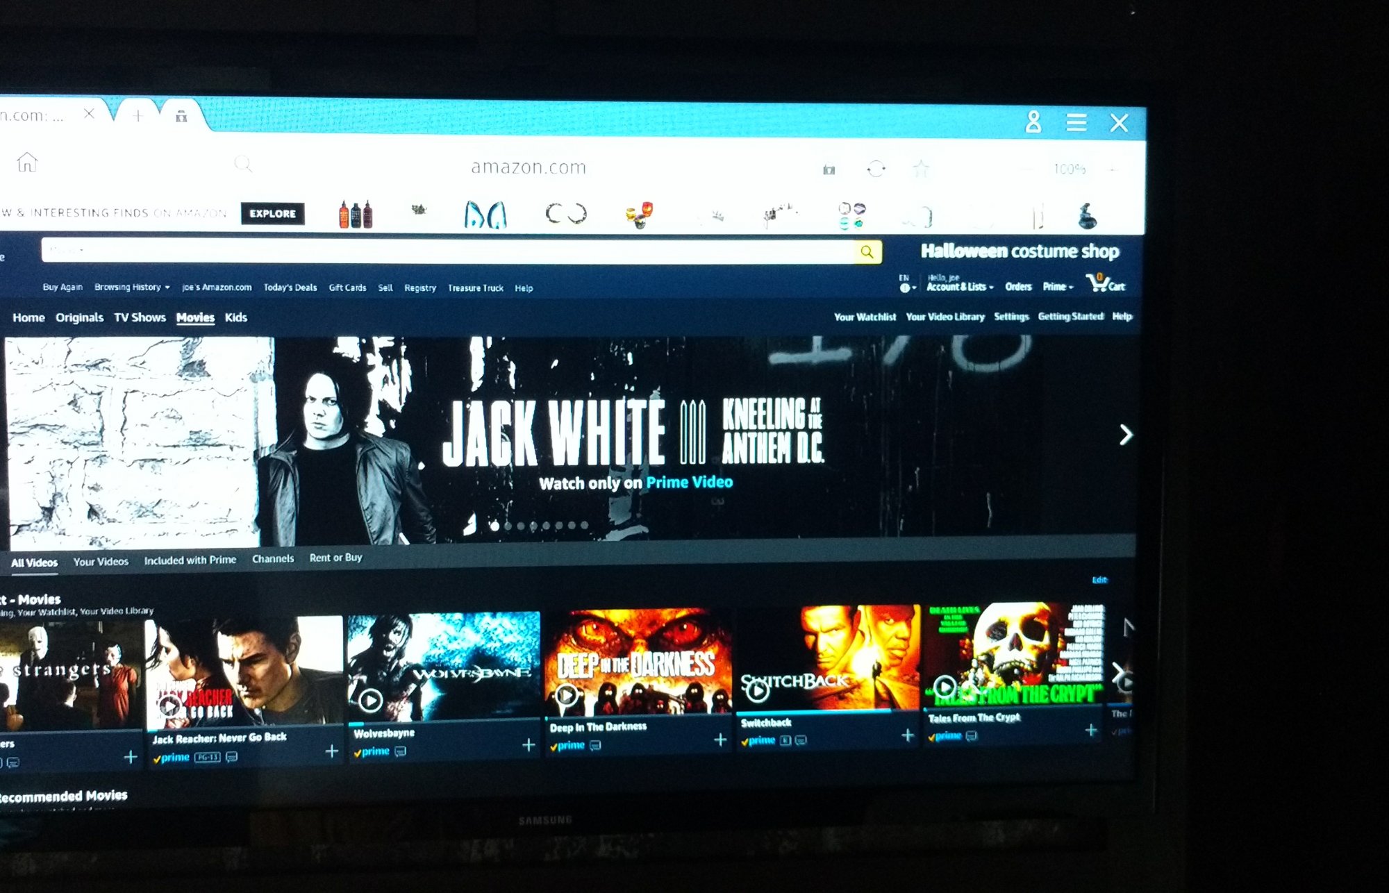Open shopping Cart icon

click(1106, 283)
